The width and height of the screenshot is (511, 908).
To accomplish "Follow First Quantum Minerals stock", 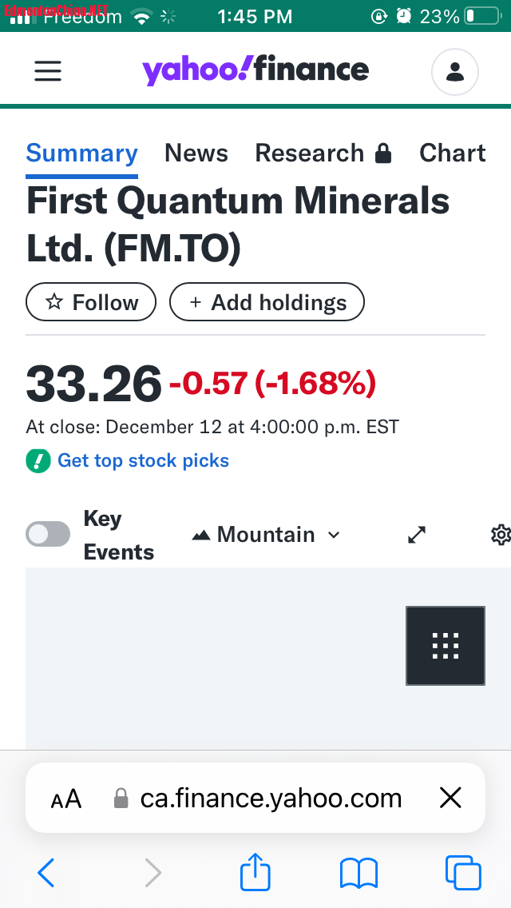I will [91, 302].
